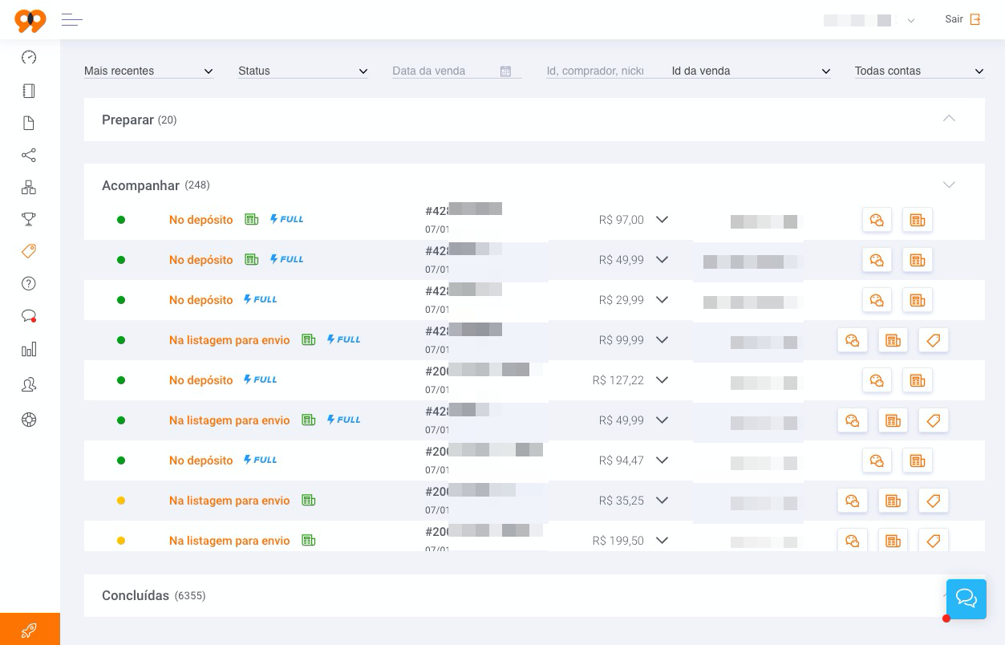Click the 99 logo icon

coord(30,21)
